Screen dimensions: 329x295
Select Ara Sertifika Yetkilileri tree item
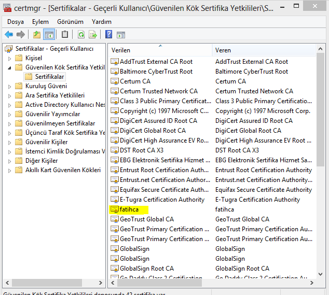tap(55, 95)
